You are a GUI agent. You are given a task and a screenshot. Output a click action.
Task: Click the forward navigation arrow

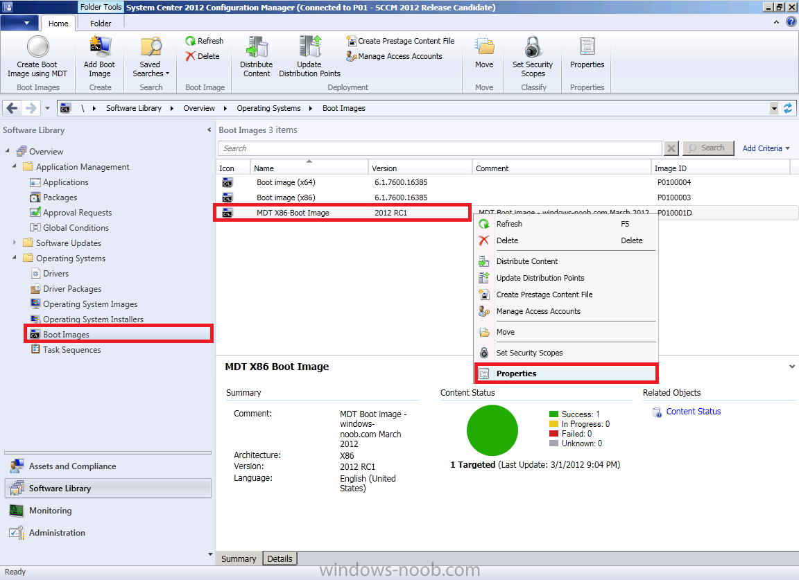pyautogui.click(x=31, y=108)
